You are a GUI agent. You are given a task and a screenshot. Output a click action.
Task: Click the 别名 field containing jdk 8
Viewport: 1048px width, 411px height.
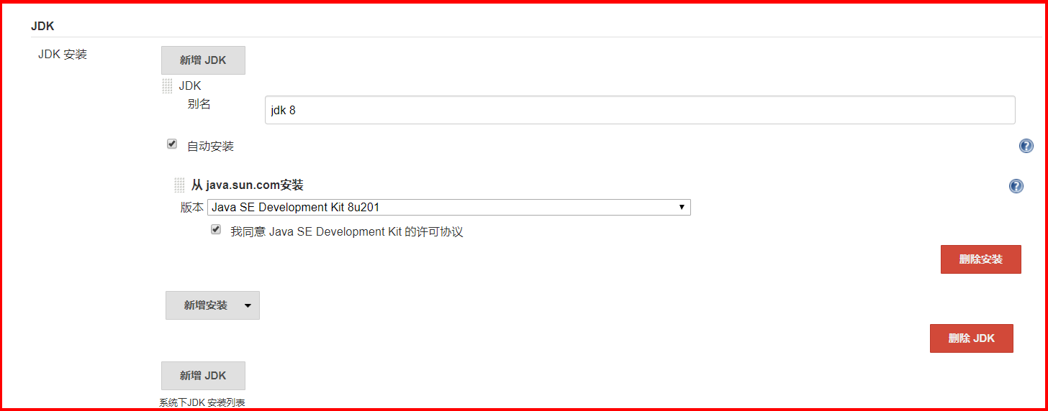click(639, 111)
